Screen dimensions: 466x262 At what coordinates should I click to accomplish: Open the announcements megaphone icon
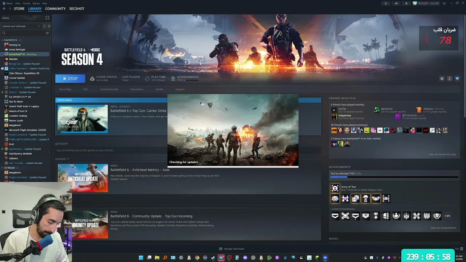(x=396, y=3)
